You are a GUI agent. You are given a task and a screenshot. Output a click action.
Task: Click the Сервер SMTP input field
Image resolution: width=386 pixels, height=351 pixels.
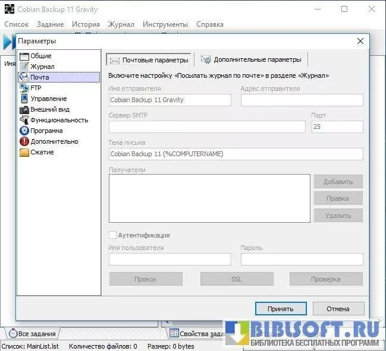(207, 127)
